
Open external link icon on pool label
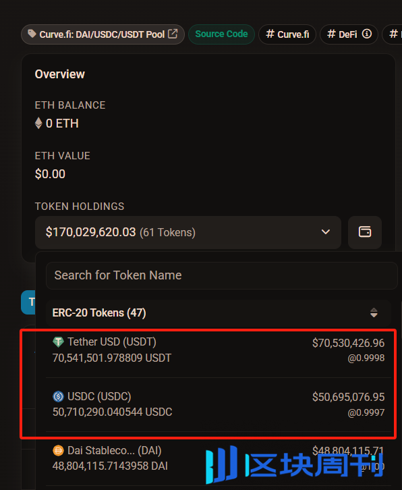pos(173,34)
